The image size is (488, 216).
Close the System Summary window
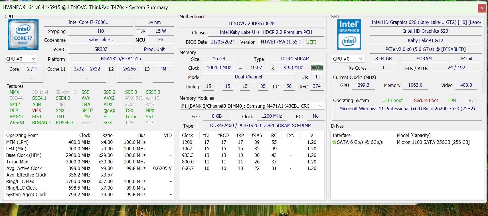coord(482,8)
